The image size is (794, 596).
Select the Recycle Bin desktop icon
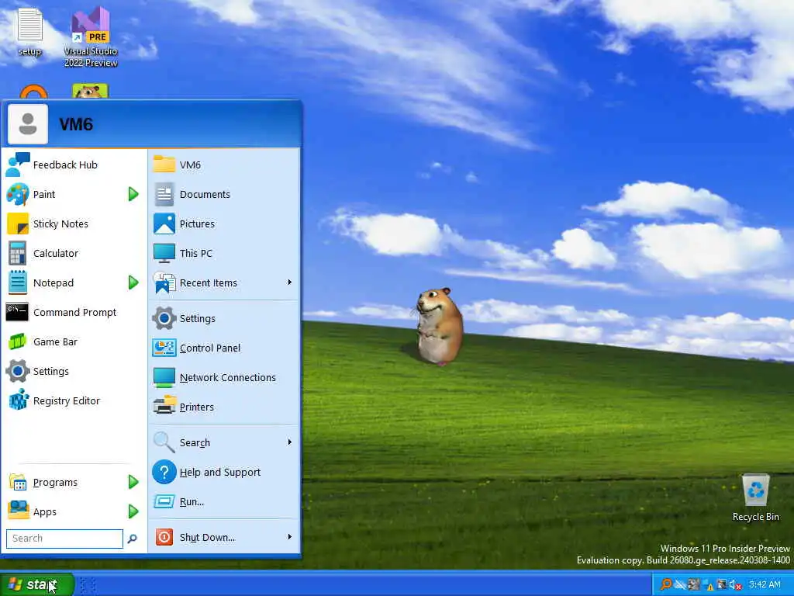tap(755, 497)
